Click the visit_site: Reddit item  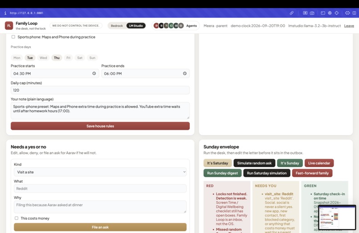279,194
